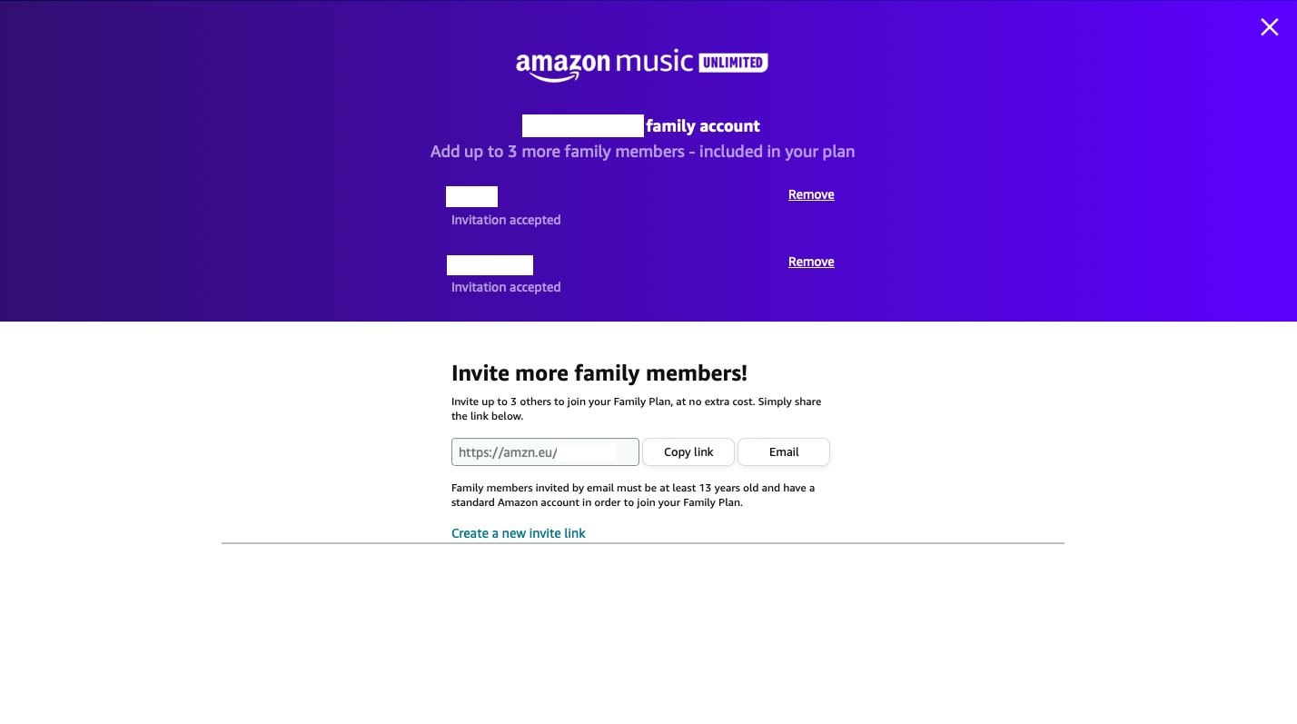Click the Amazon Music wordmark logo
1297x724 pixels.
(604, 63)
